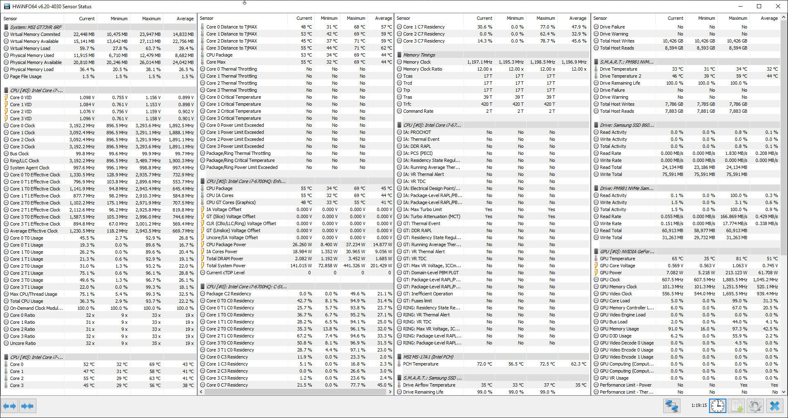
Task: Click the Average column header in fourth pane
Action: 764,18
